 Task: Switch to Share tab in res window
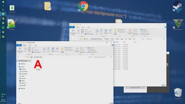[x=83, y=27]
